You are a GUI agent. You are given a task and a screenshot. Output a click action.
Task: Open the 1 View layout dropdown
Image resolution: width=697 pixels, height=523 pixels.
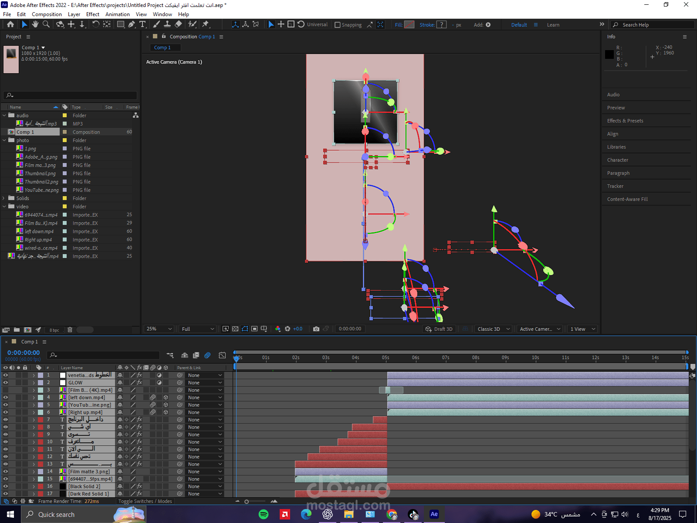582,329
